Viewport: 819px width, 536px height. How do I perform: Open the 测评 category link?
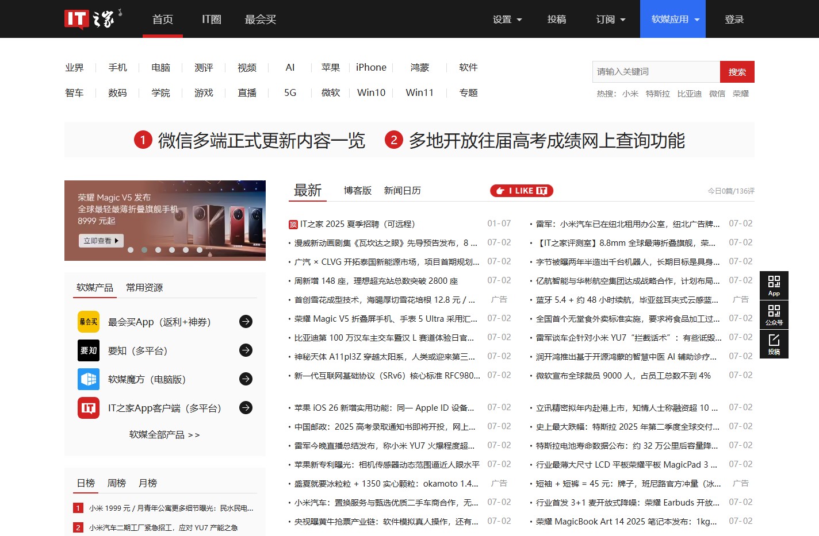(x=204, y=67)
